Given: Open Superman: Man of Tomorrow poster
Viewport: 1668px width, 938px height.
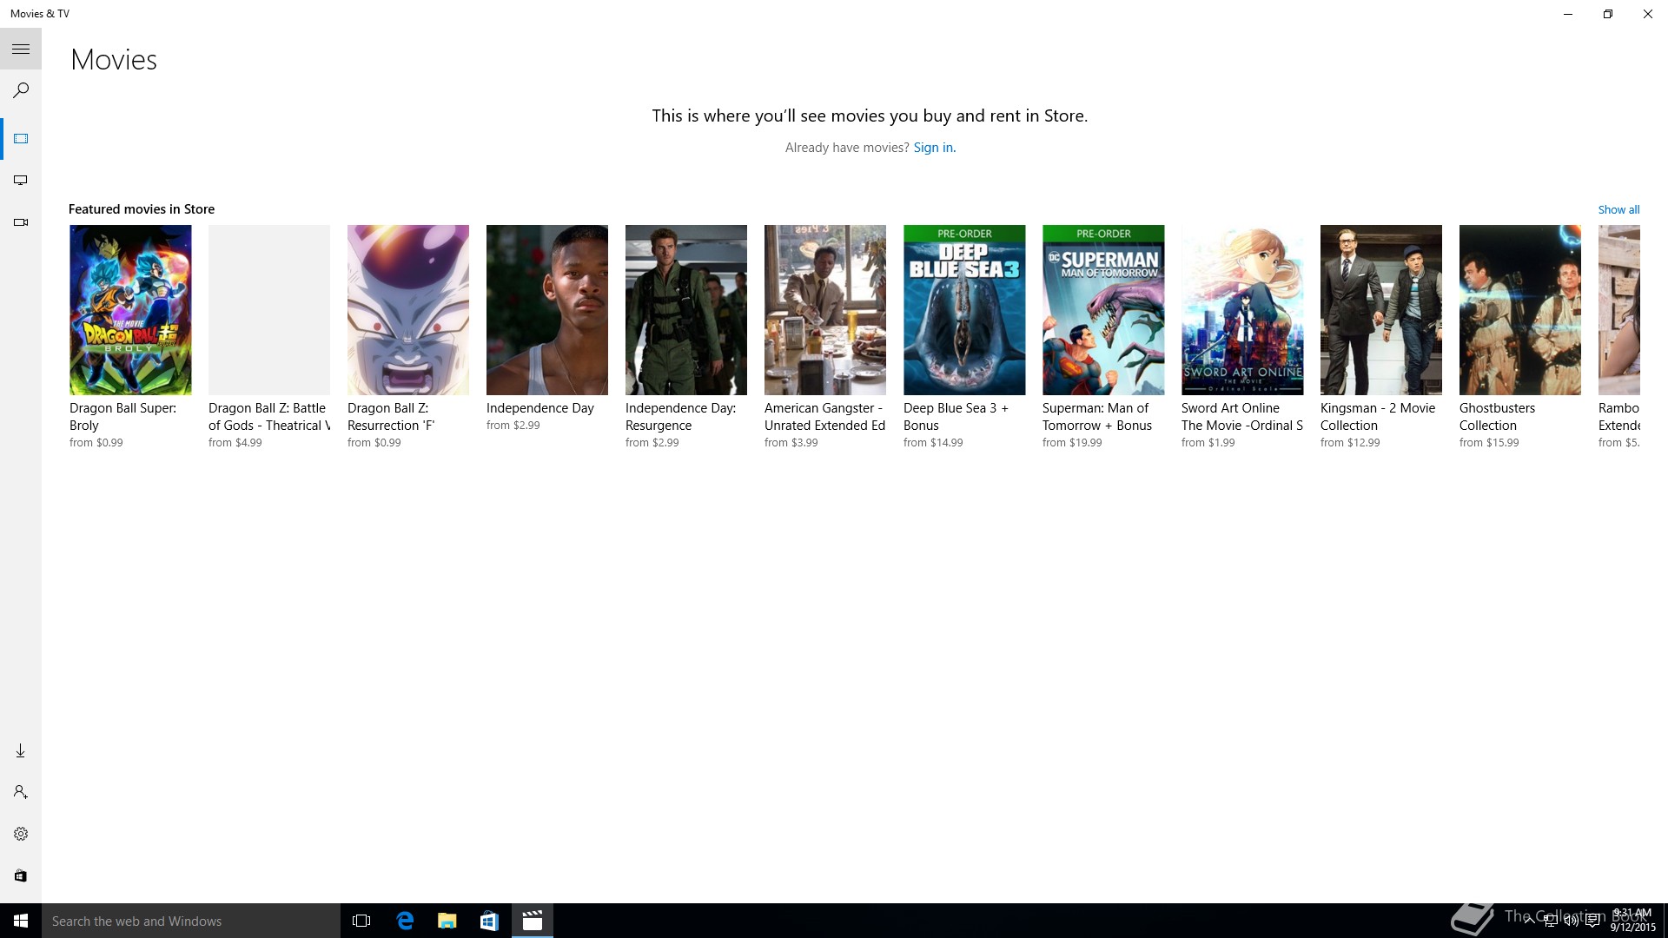Looking at the screenshot, I should point(1103,310).
